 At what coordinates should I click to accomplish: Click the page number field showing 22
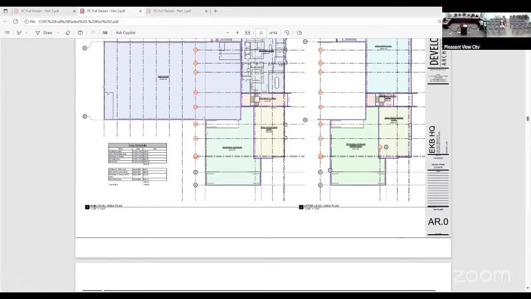pyautogui.click(x=261, y=32)
